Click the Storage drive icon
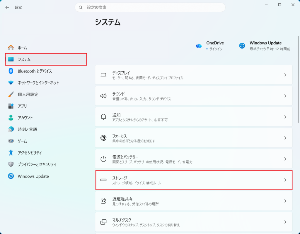The height and width of the screenshot is (234, 300). click(103, 180)
